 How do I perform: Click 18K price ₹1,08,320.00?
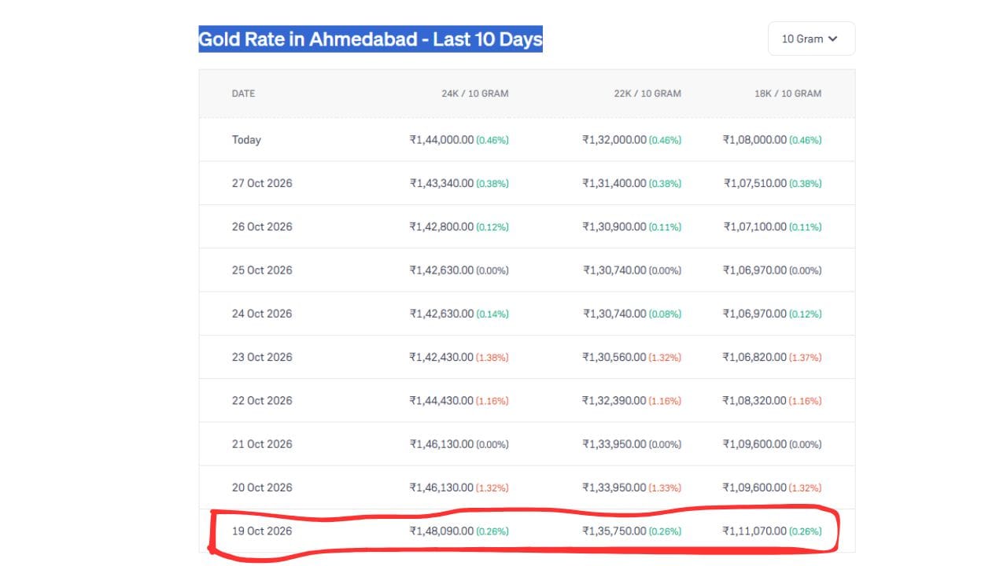(x=754, y=400)
